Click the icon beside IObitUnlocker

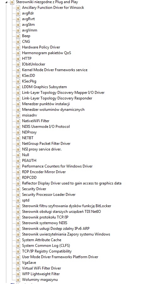pyautogui.click(x=18, y=64)
